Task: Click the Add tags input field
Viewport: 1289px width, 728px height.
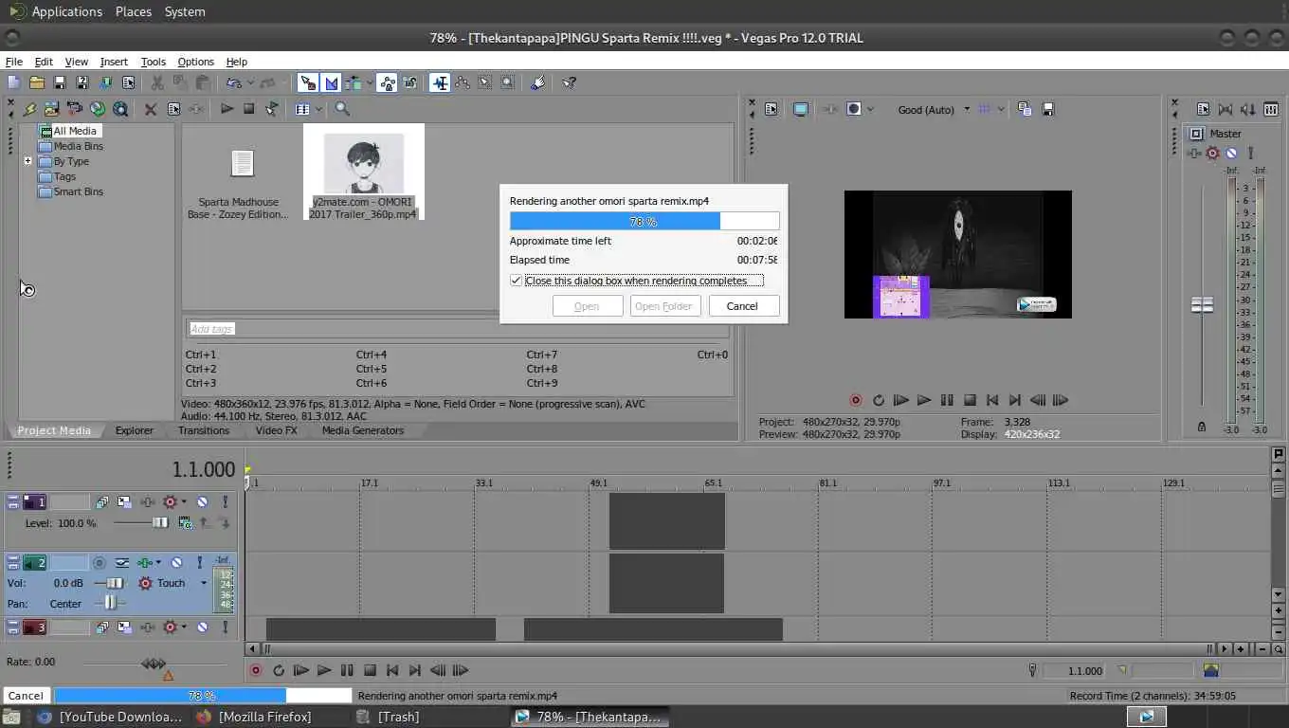Action: pyautogui.click(x=457, y=329)
